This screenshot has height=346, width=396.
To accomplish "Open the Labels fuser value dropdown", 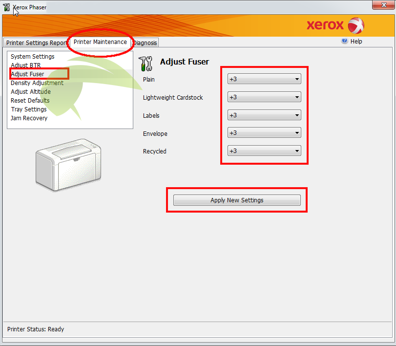I will [x=264, y=115].
